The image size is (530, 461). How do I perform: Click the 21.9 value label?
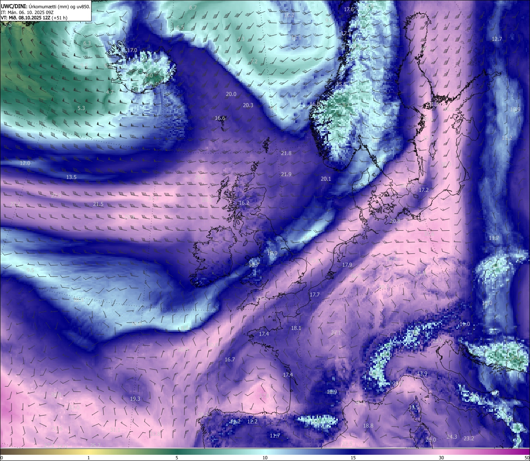tap(286, 174)
